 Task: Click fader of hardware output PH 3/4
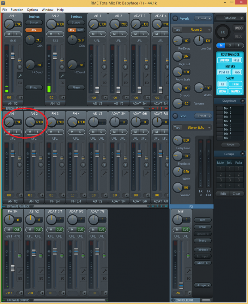click(13, 268)
